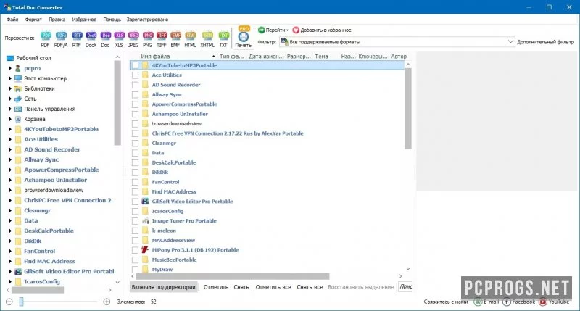This screenshot has height=311, width=580.
Task: Open the Печать print tool
Action: point(244,38)
